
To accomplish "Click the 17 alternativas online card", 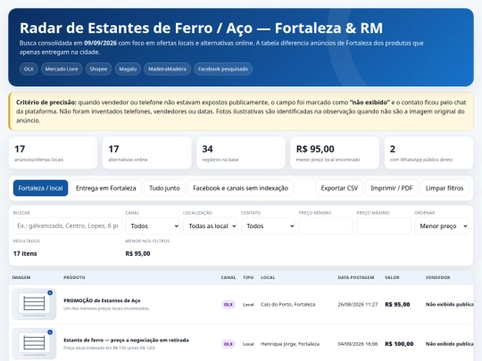I will (147, 153).
